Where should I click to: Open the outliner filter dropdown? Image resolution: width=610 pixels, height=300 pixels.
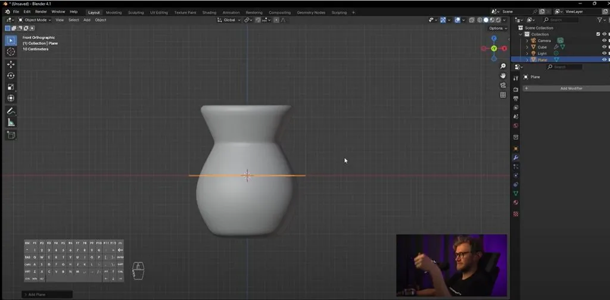coord(600,20)
